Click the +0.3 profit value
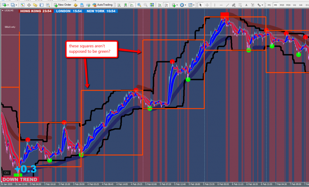The width and height of the screenshot is (309, 187). pos(25,169)
